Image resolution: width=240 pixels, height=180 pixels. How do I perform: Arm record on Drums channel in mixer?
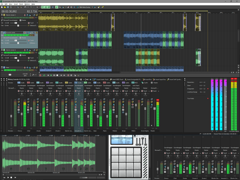(38, 107)
